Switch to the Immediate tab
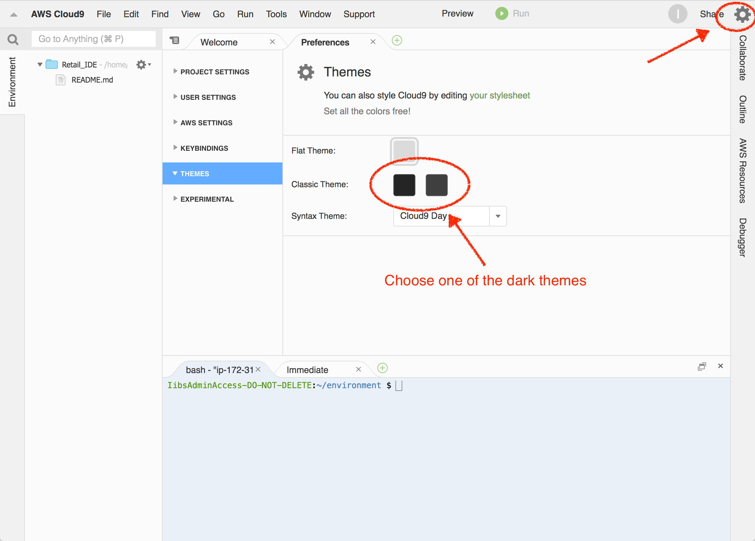 pyautogui.click(x=308, y=370)
